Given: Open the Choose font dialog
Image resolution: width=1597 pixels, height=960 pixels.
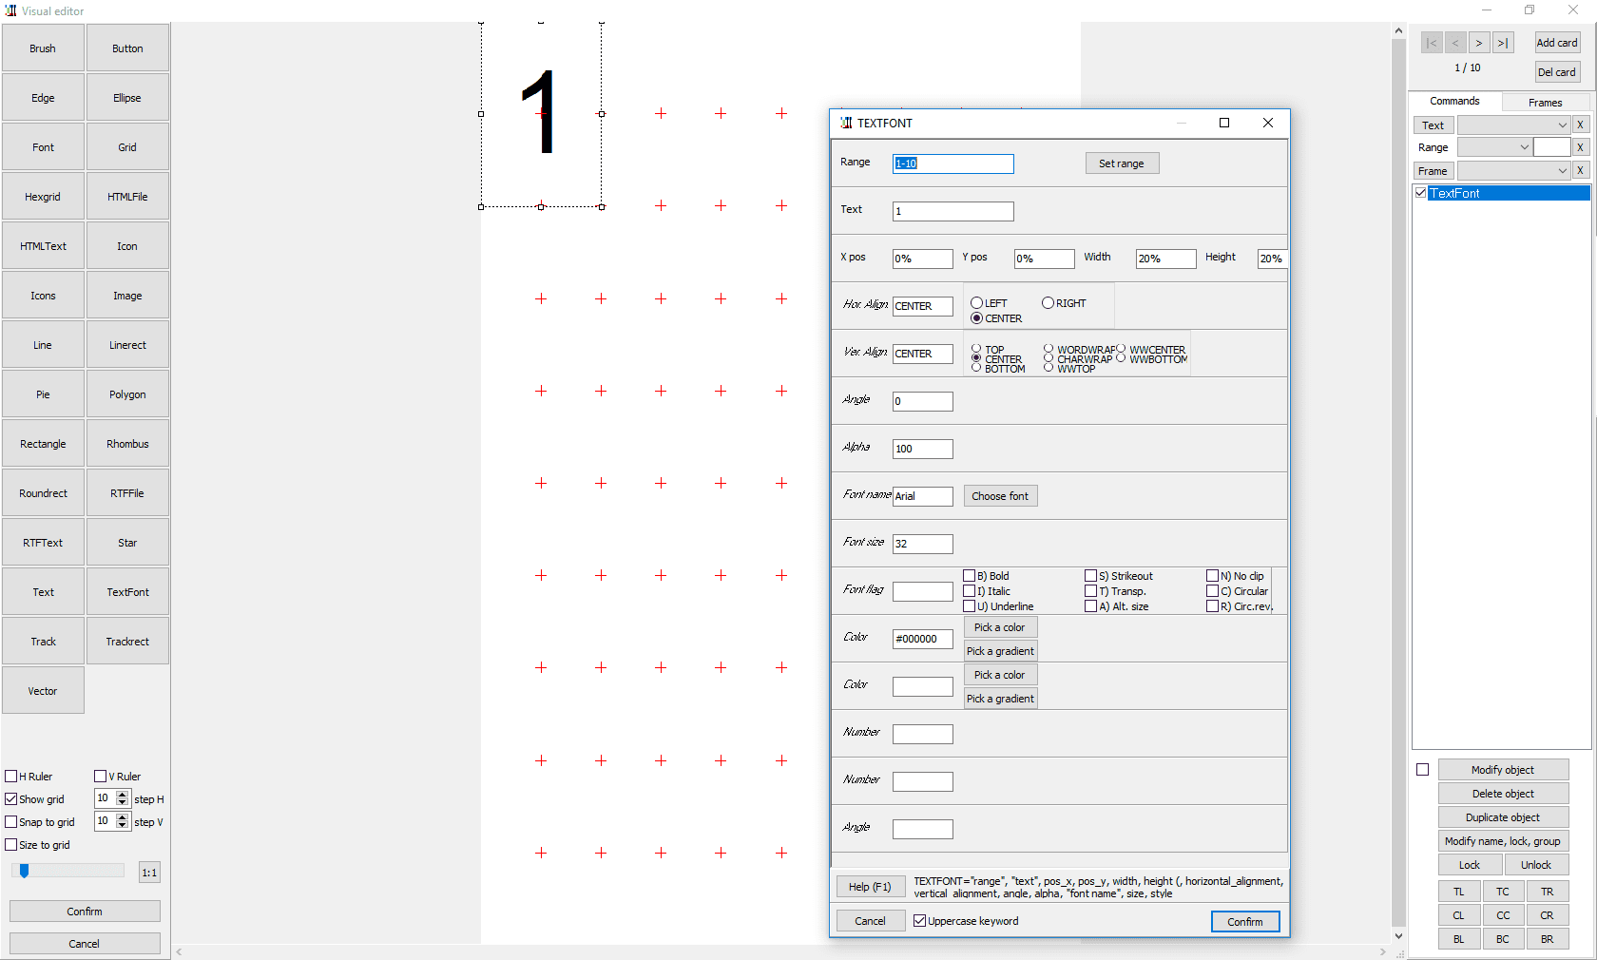Looking at the screenshot, I should pos(1000,496).
